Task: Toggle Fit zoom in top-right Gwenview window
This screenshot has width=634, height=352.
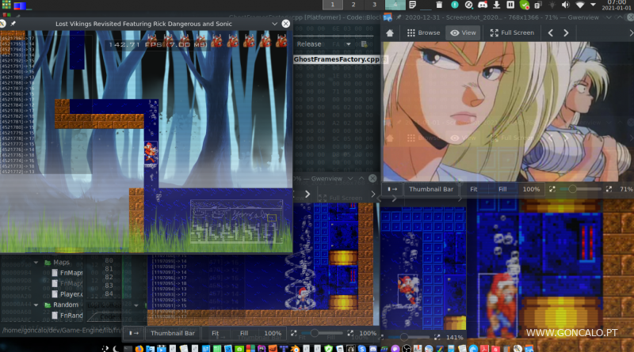Action: (473, 190)
